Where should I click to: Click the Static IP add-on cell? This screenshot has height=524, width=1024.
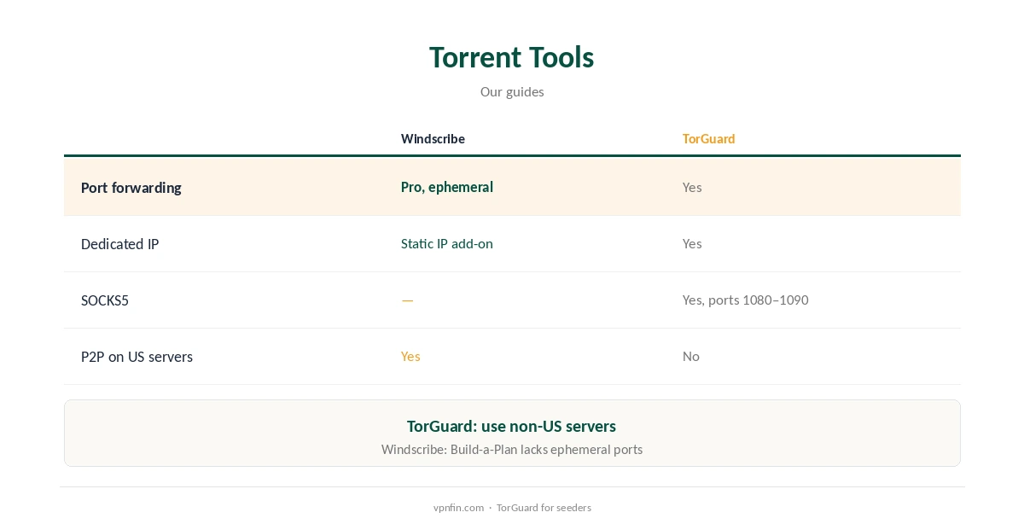447,244
